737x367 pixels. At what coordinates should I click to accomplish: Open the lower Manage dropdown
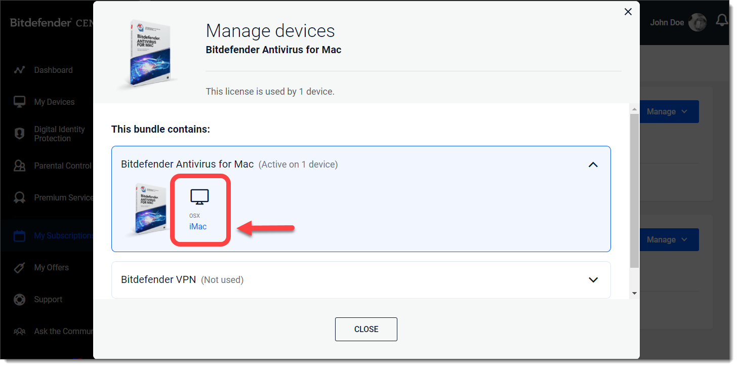[x=668, y=239]
